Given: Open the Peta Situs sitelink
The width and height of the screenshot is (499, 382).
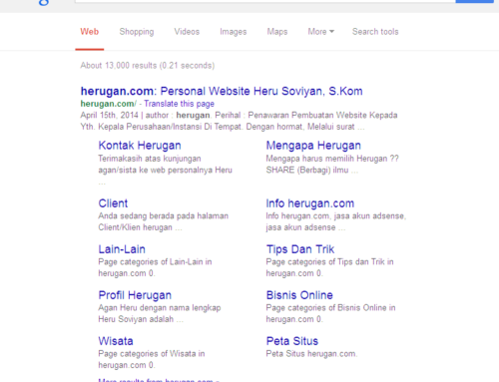Looking at the screenshot, I should pyautogui.click(x=292, y=341).
